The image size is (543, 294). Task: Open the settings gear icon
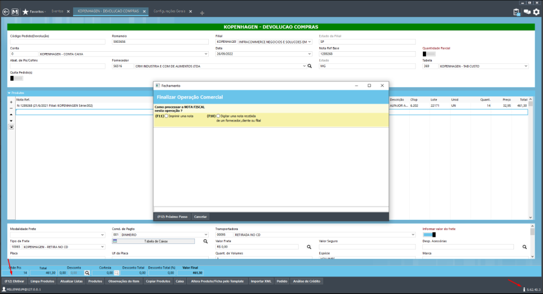[536, 12]
